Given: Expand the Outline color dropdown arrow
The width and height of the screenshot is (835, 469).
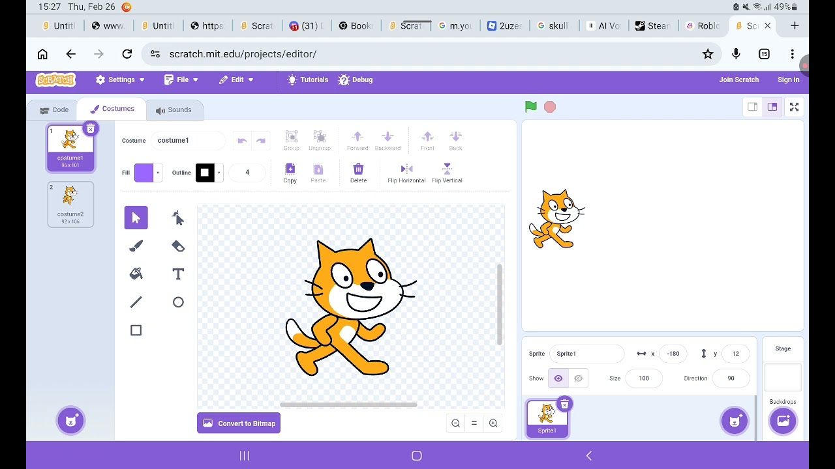Looking at the screenshot, I should click(x=219, y=173).
